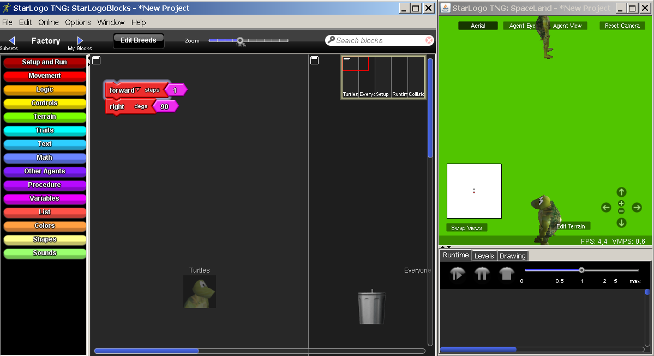The image size is (654, 356).
Task: Adjust the canvas Zoom slider handle
Action: (240, 40)
